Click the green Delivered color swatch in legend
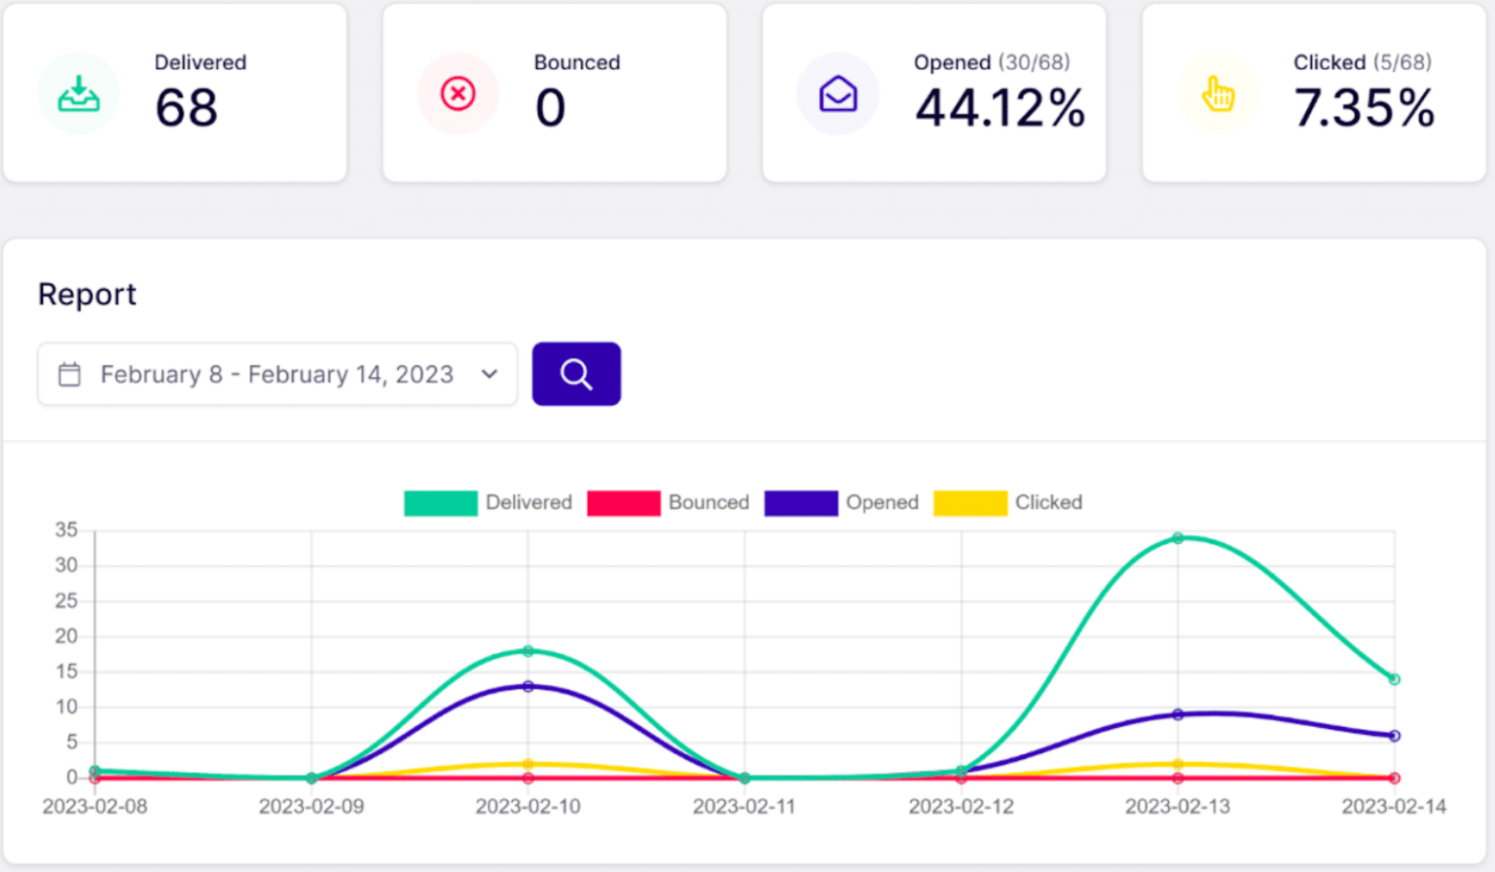The height and width of the screenshot is (872, 1495). pos(440,502)
